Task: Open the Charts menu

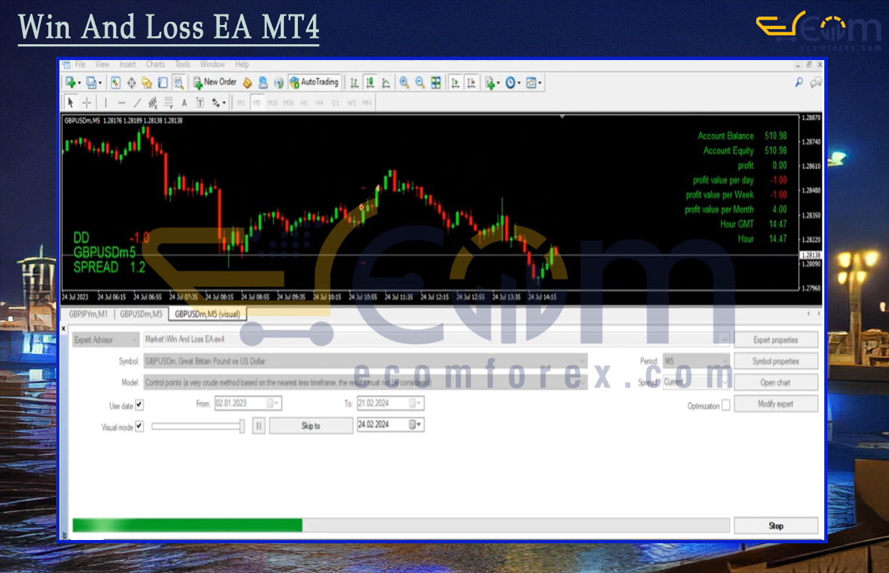Action: pyautogui.click(x=155, y=64)
